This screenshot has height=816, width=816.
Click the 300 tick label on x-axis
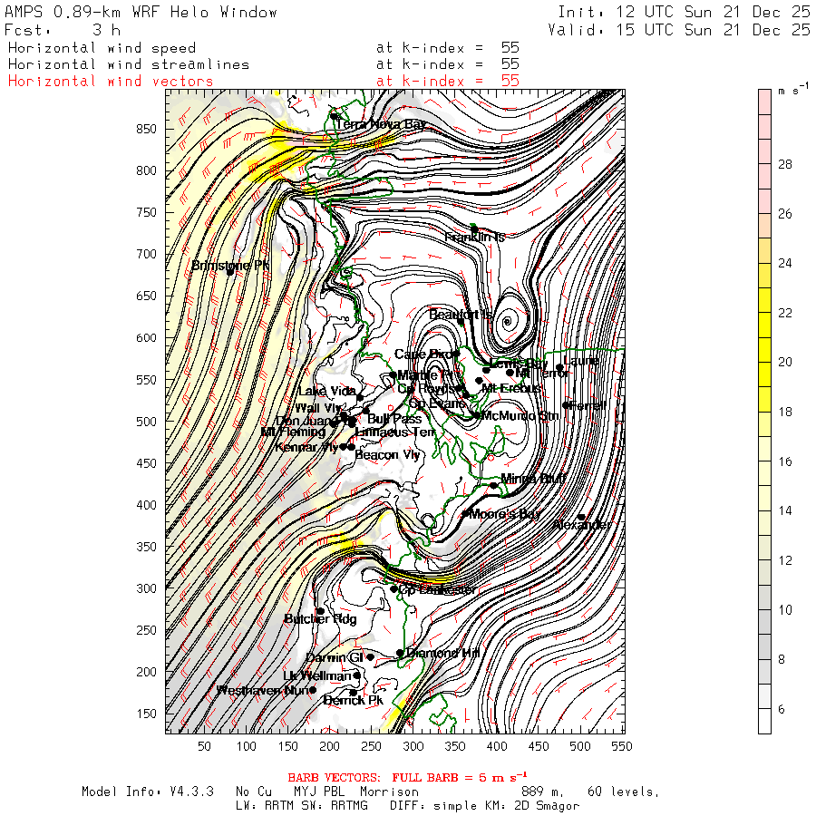413,746
